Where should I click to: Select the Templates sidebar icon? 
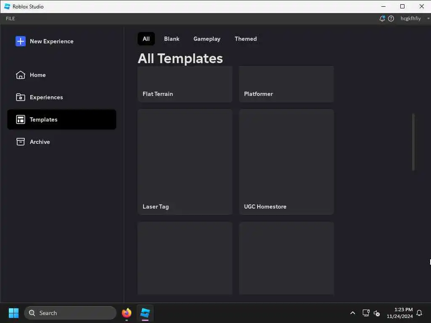coord(21,119)
